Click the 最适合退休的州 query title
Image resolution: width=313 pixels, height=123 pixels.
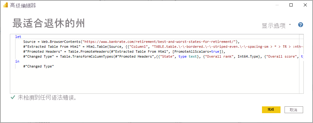(49, 23)
